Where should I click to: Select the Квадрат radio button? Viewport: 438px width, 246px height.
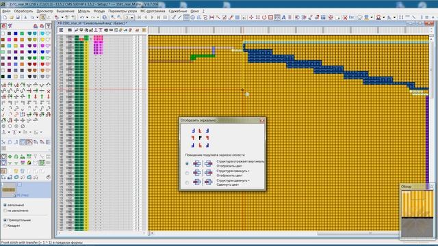(5, 225)
